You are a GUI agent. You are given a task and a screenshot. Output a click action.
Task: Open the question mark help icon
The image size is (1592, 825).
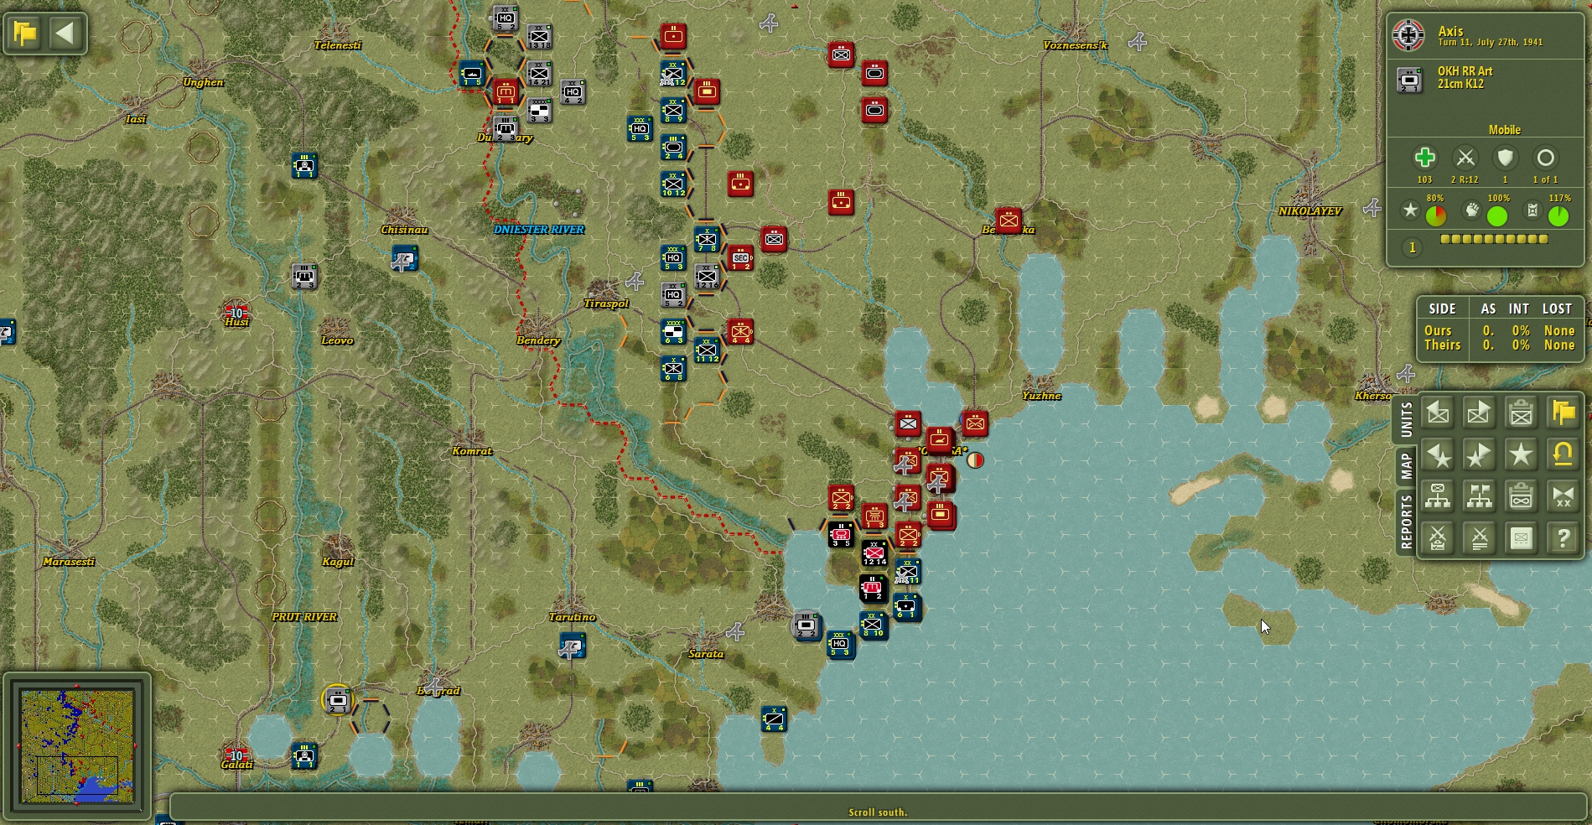tap(1563, 538)
